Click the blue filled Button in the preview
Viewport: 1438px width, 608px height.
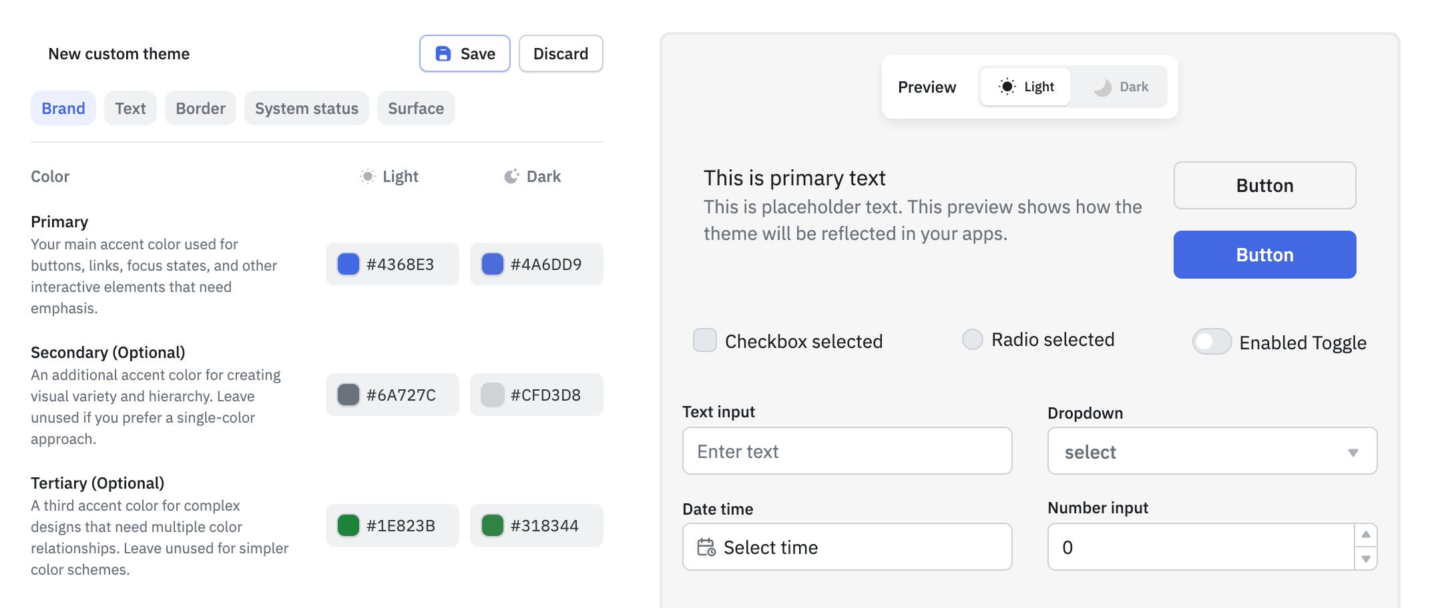(1264, 254)
